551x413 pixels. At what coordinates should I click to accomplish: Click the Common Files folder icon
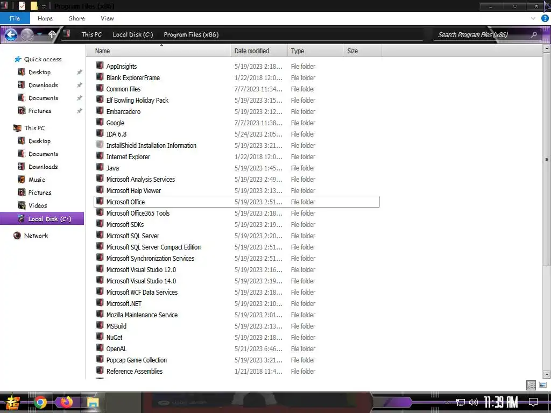tap(100, 88)
